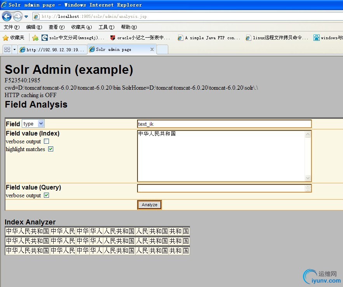
Task: Click the Internet Explorer title bar icon
Action: (x=4, y=5)
